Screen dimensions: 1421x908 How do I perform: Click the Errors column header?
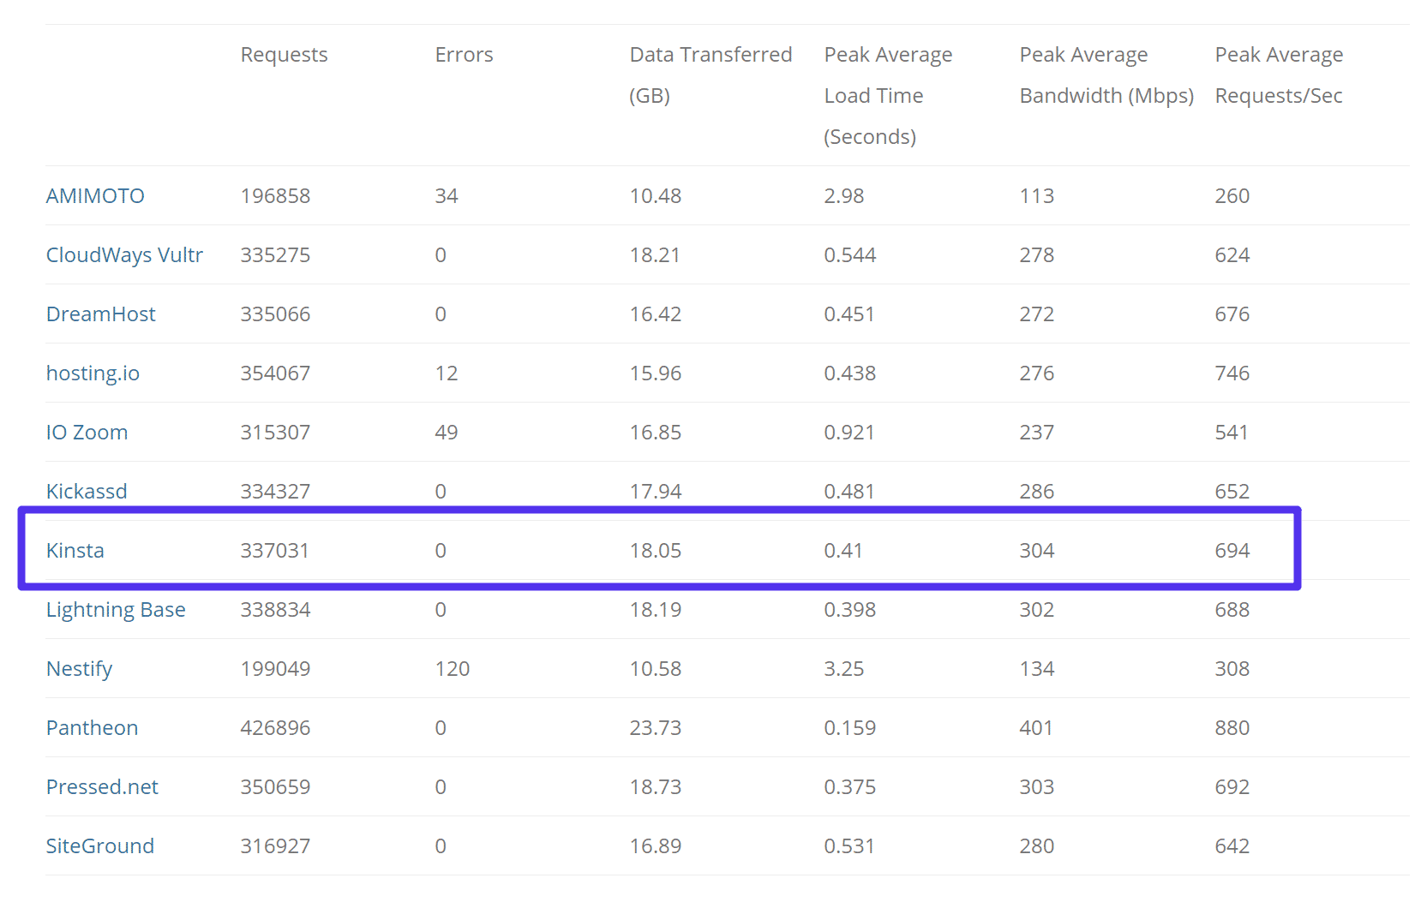(x=464, y=55)
